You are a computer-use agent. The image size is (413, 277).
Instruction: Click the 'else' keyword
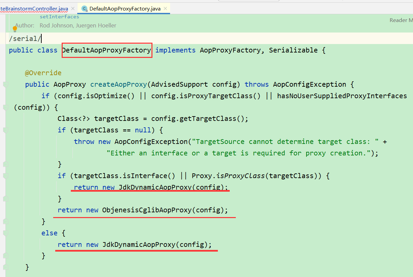point(49,233)
